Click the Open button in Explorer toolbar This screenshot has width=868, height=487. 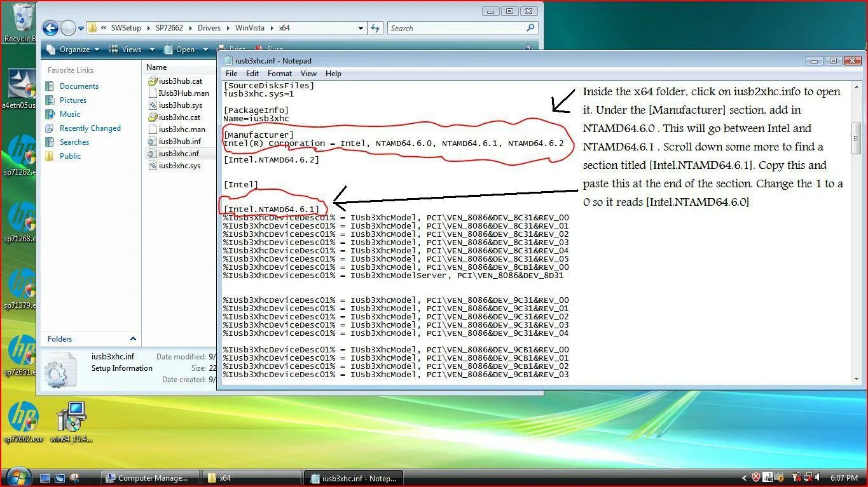click(x=180, y=50)
